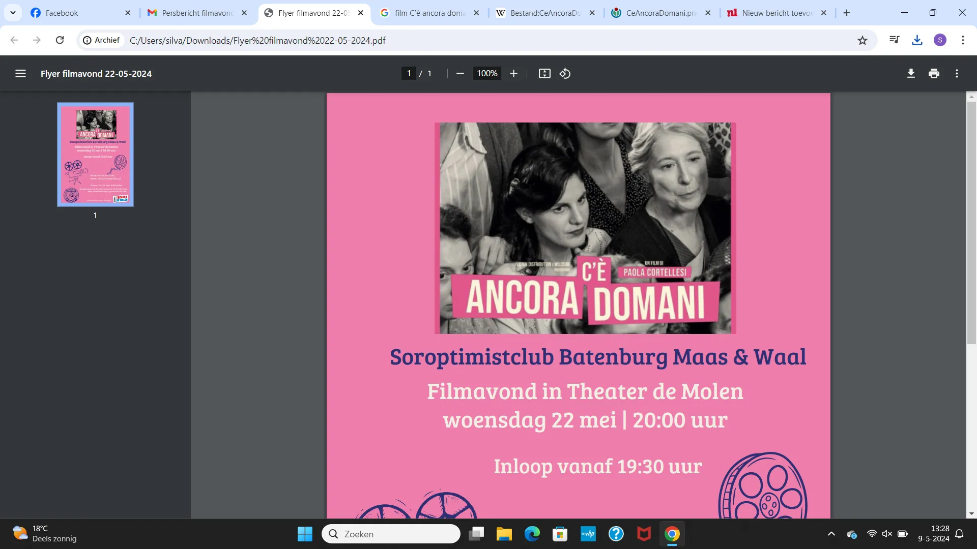
Task: Close the Facebook tab
Action: pos(128,13)
